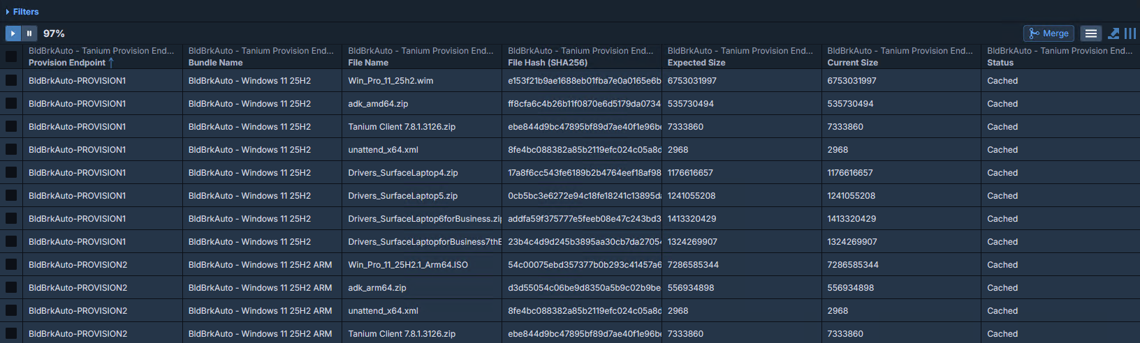Export the results grid

click(1113, 33)
